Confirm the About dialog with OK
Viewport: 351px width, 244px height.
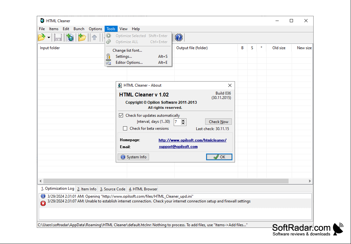219,157
